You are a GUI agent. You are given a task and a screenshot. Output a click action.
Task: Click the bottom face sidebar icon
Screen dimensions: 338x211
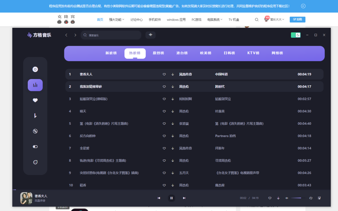pos(35,162)
